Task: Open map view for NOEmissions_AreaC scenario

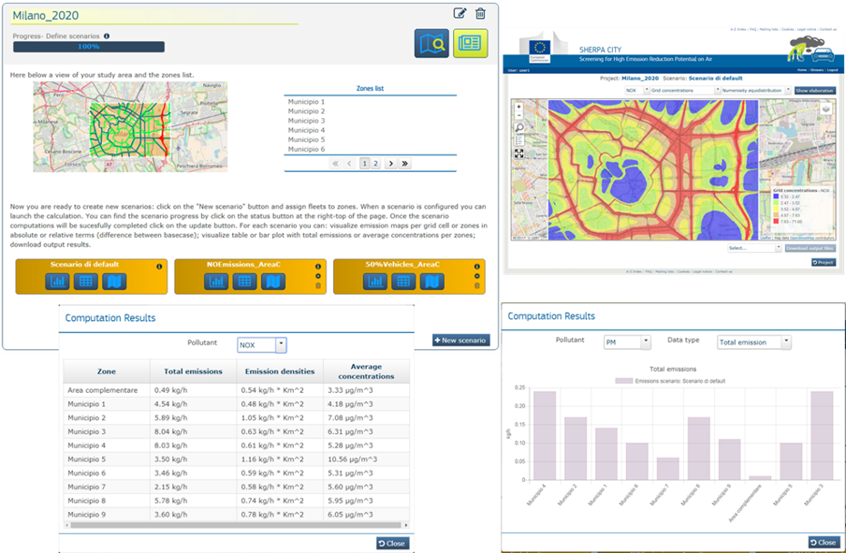Action: click(x=273, y=281)
